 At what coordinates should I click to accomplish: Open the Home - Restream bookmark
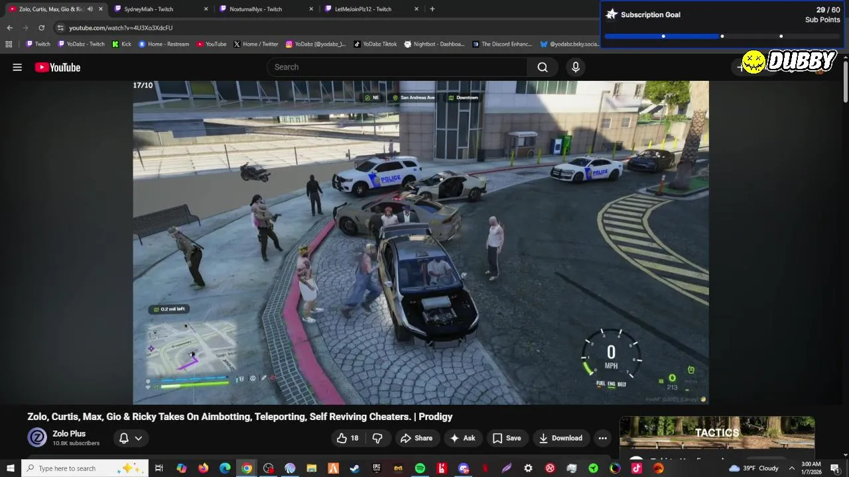pyautogui.click(x=164, y=44)
